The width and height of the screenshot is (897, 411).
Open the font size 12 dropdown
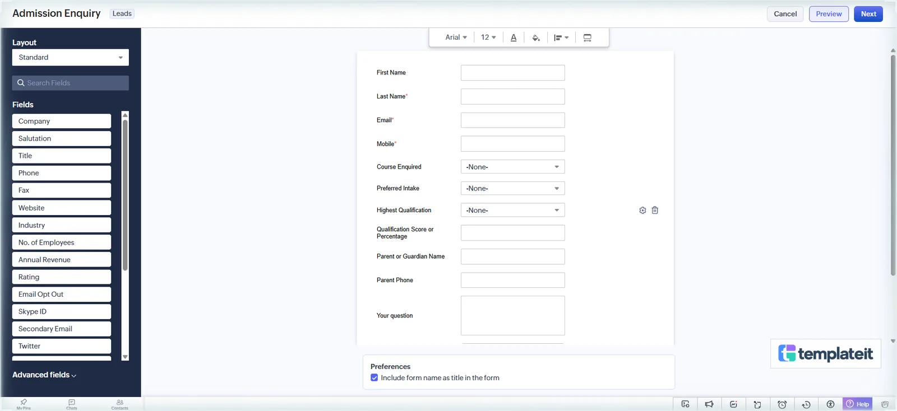pos(488,38)
